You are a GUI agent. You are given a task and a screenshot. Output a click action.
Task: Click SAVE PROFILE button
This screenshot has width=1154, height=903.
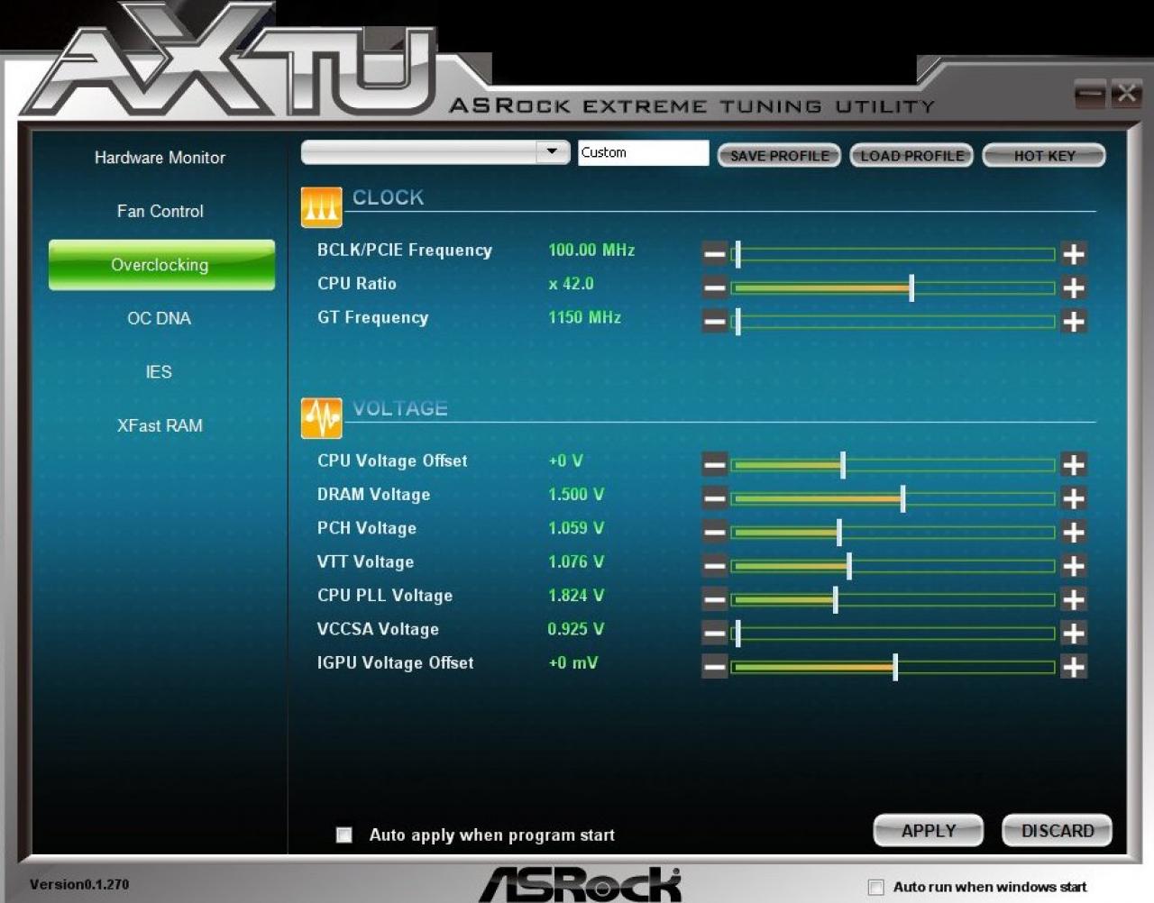tap(779, 156)
